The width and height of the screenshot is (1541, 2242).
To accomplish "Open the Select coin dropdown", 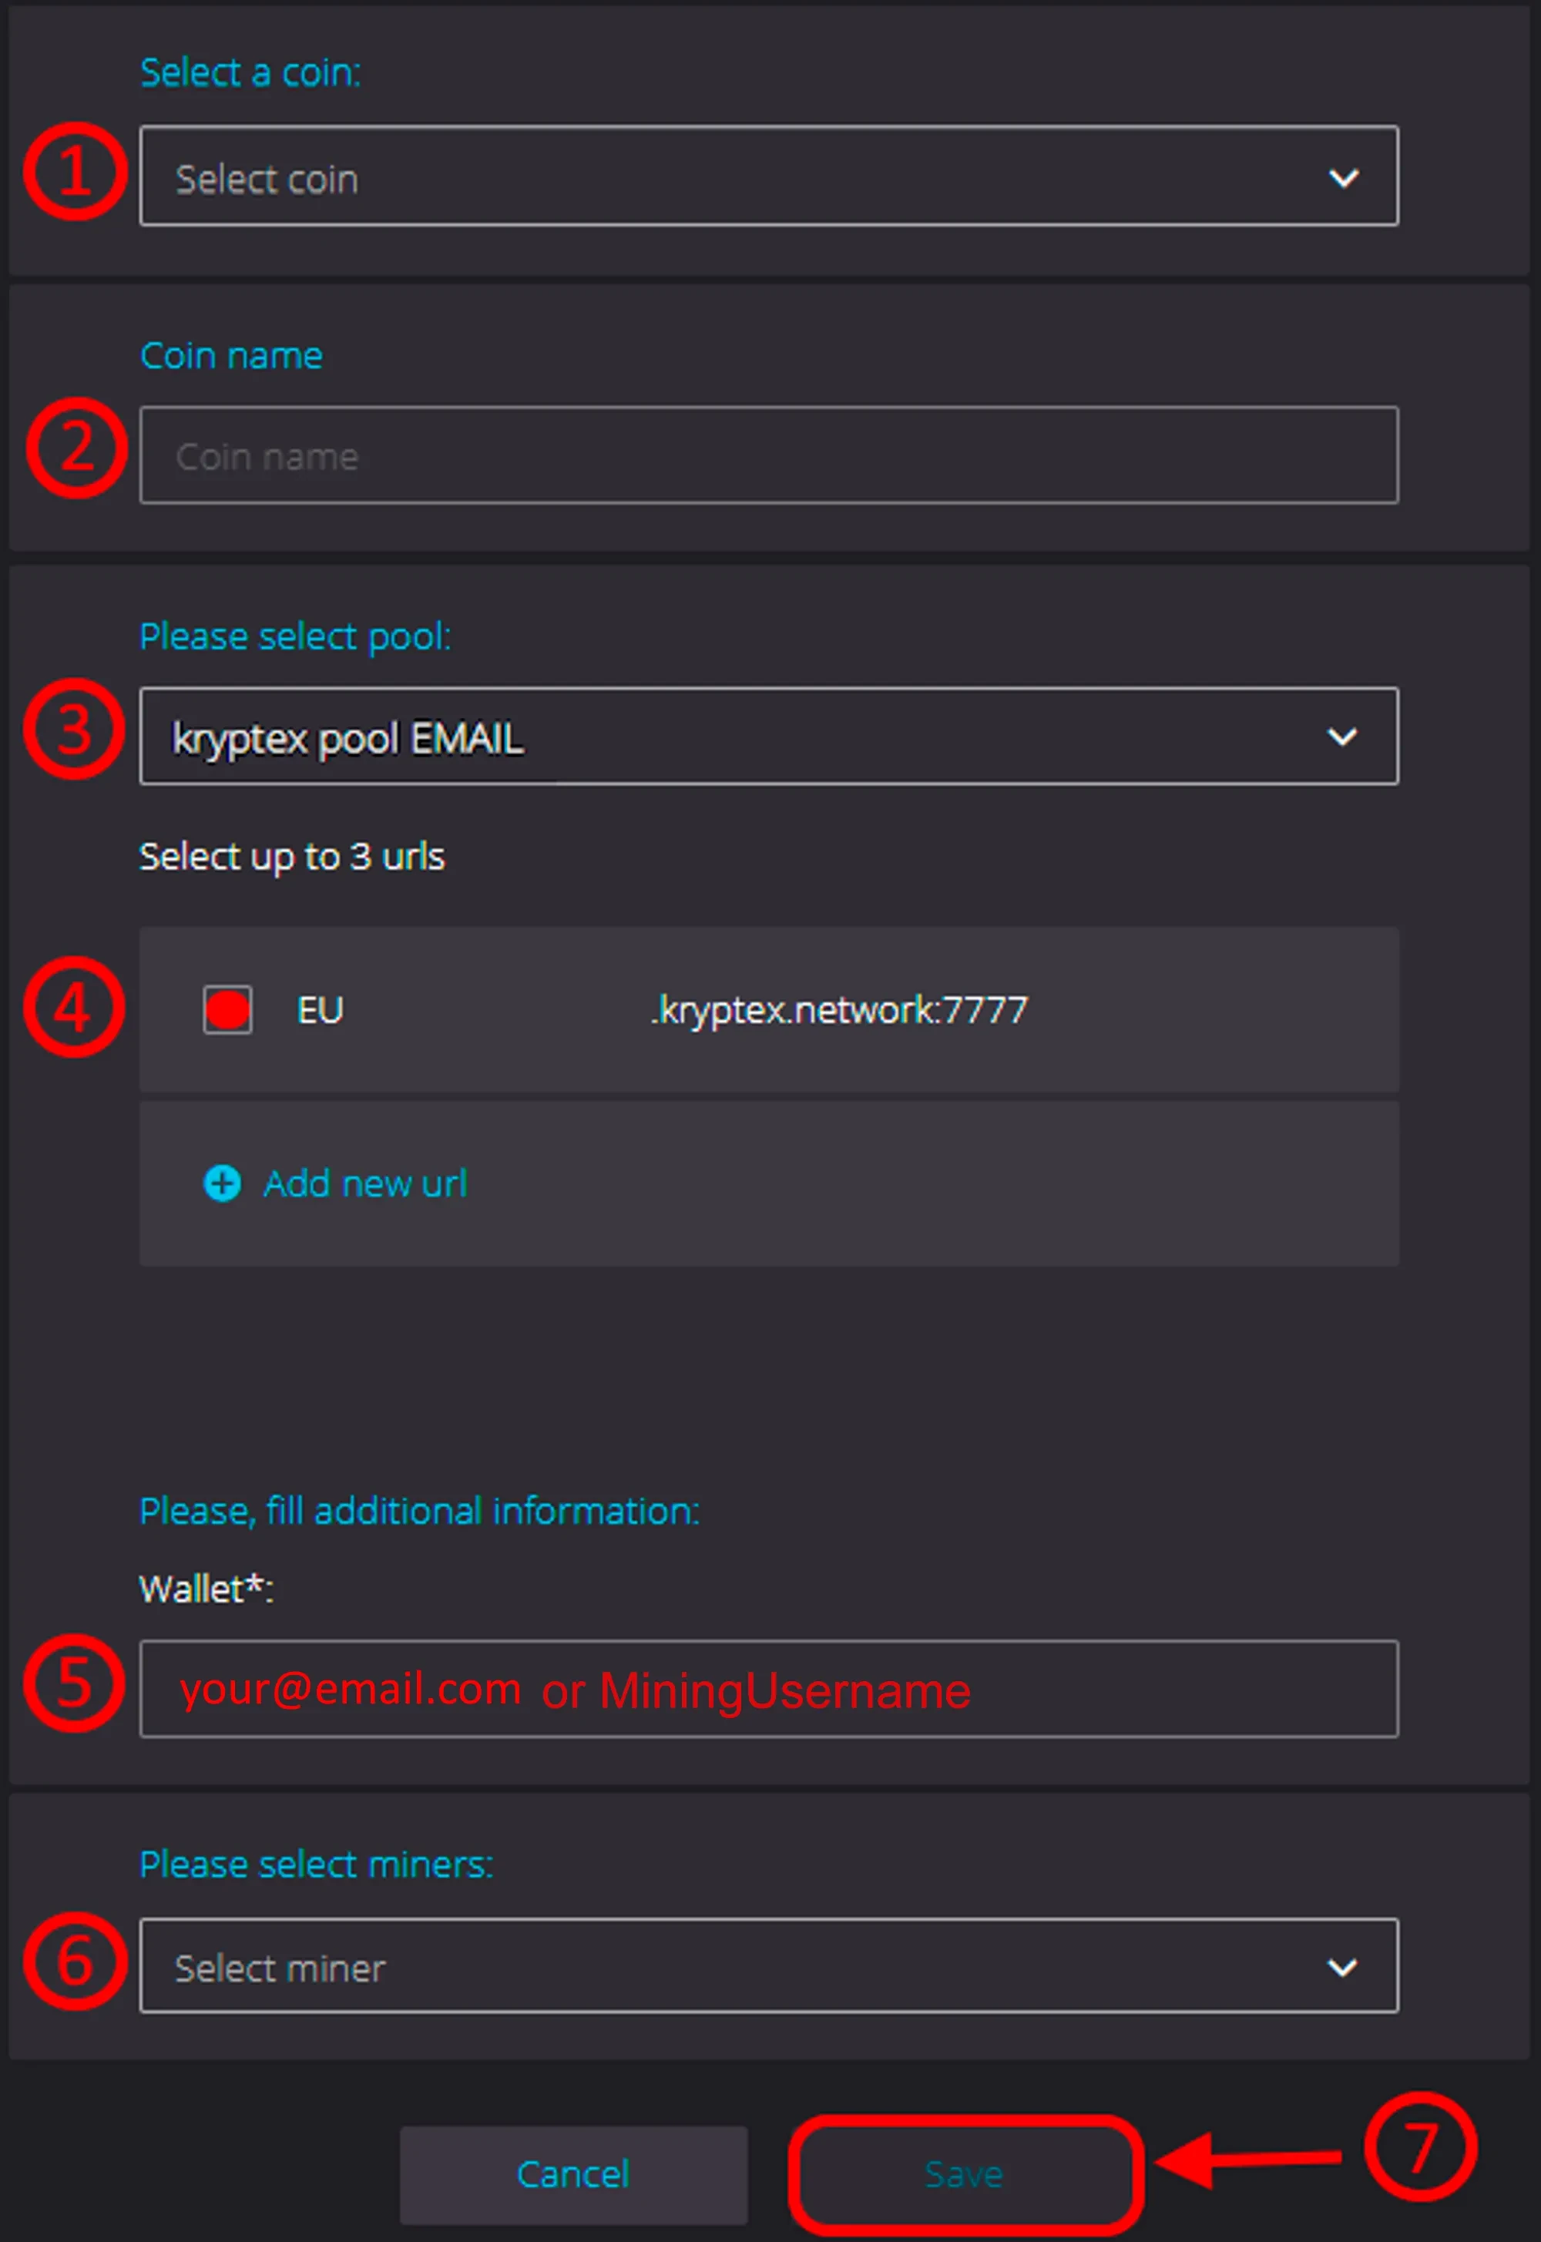I will coord(768,176).
